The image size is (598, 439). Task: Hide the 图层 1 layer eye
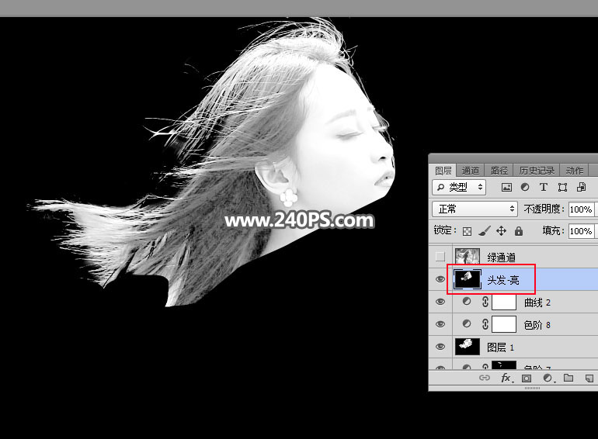pos(440,347)
